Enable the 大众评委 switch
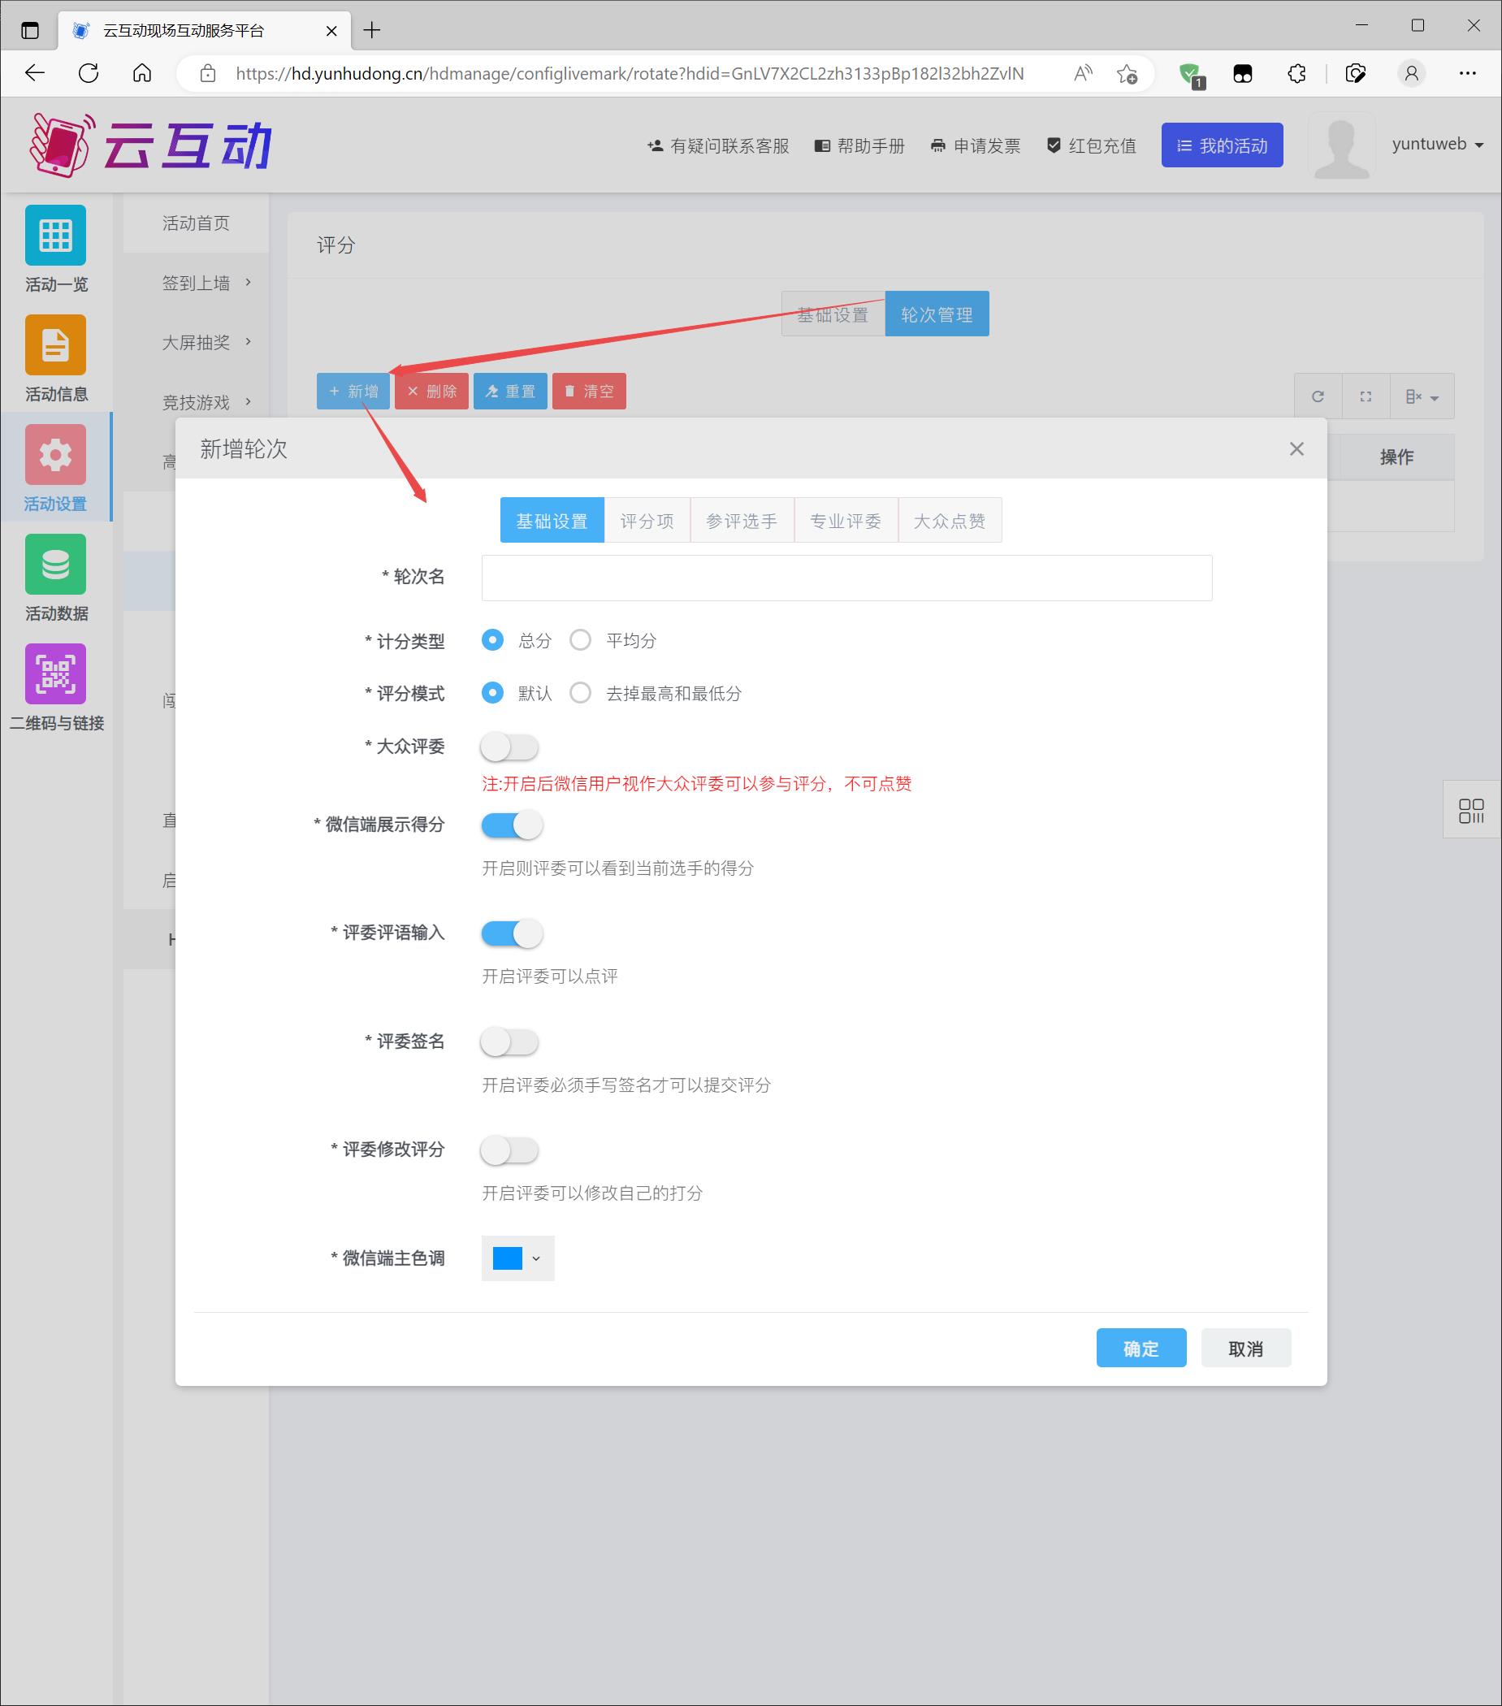This screenshot has width=1502, height=1706. pos(510,747)
